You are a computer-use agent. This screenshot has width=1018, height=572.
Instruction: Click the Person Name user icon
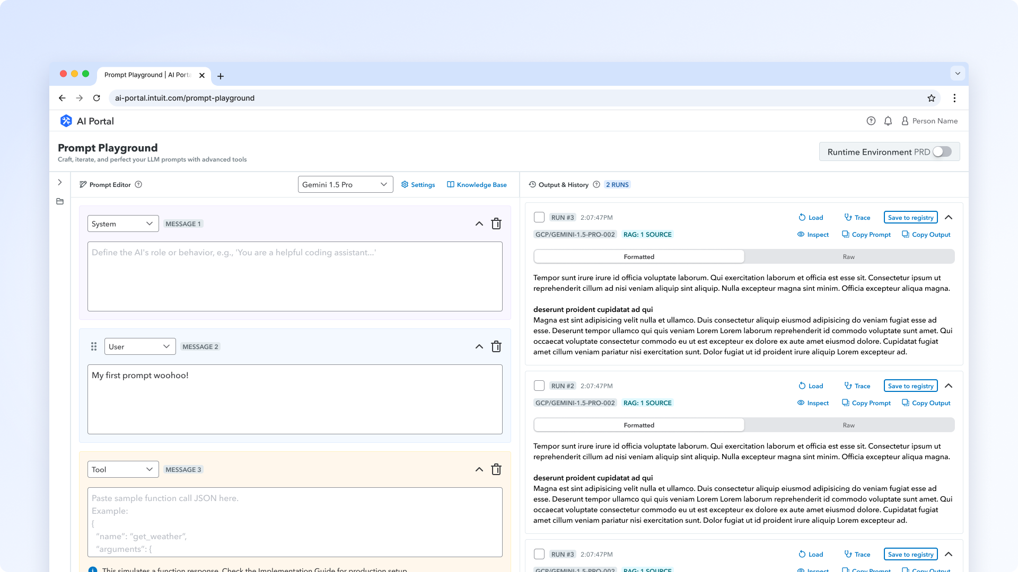point(905,121)
